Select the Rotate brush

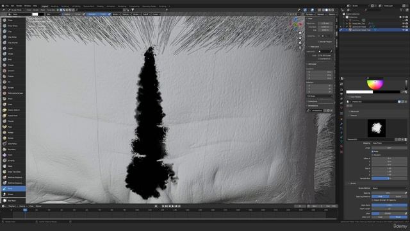(13, 138)
